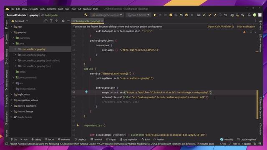The image size is (267, 150).
Task: Expand the manifests folder
Action: 13,38
